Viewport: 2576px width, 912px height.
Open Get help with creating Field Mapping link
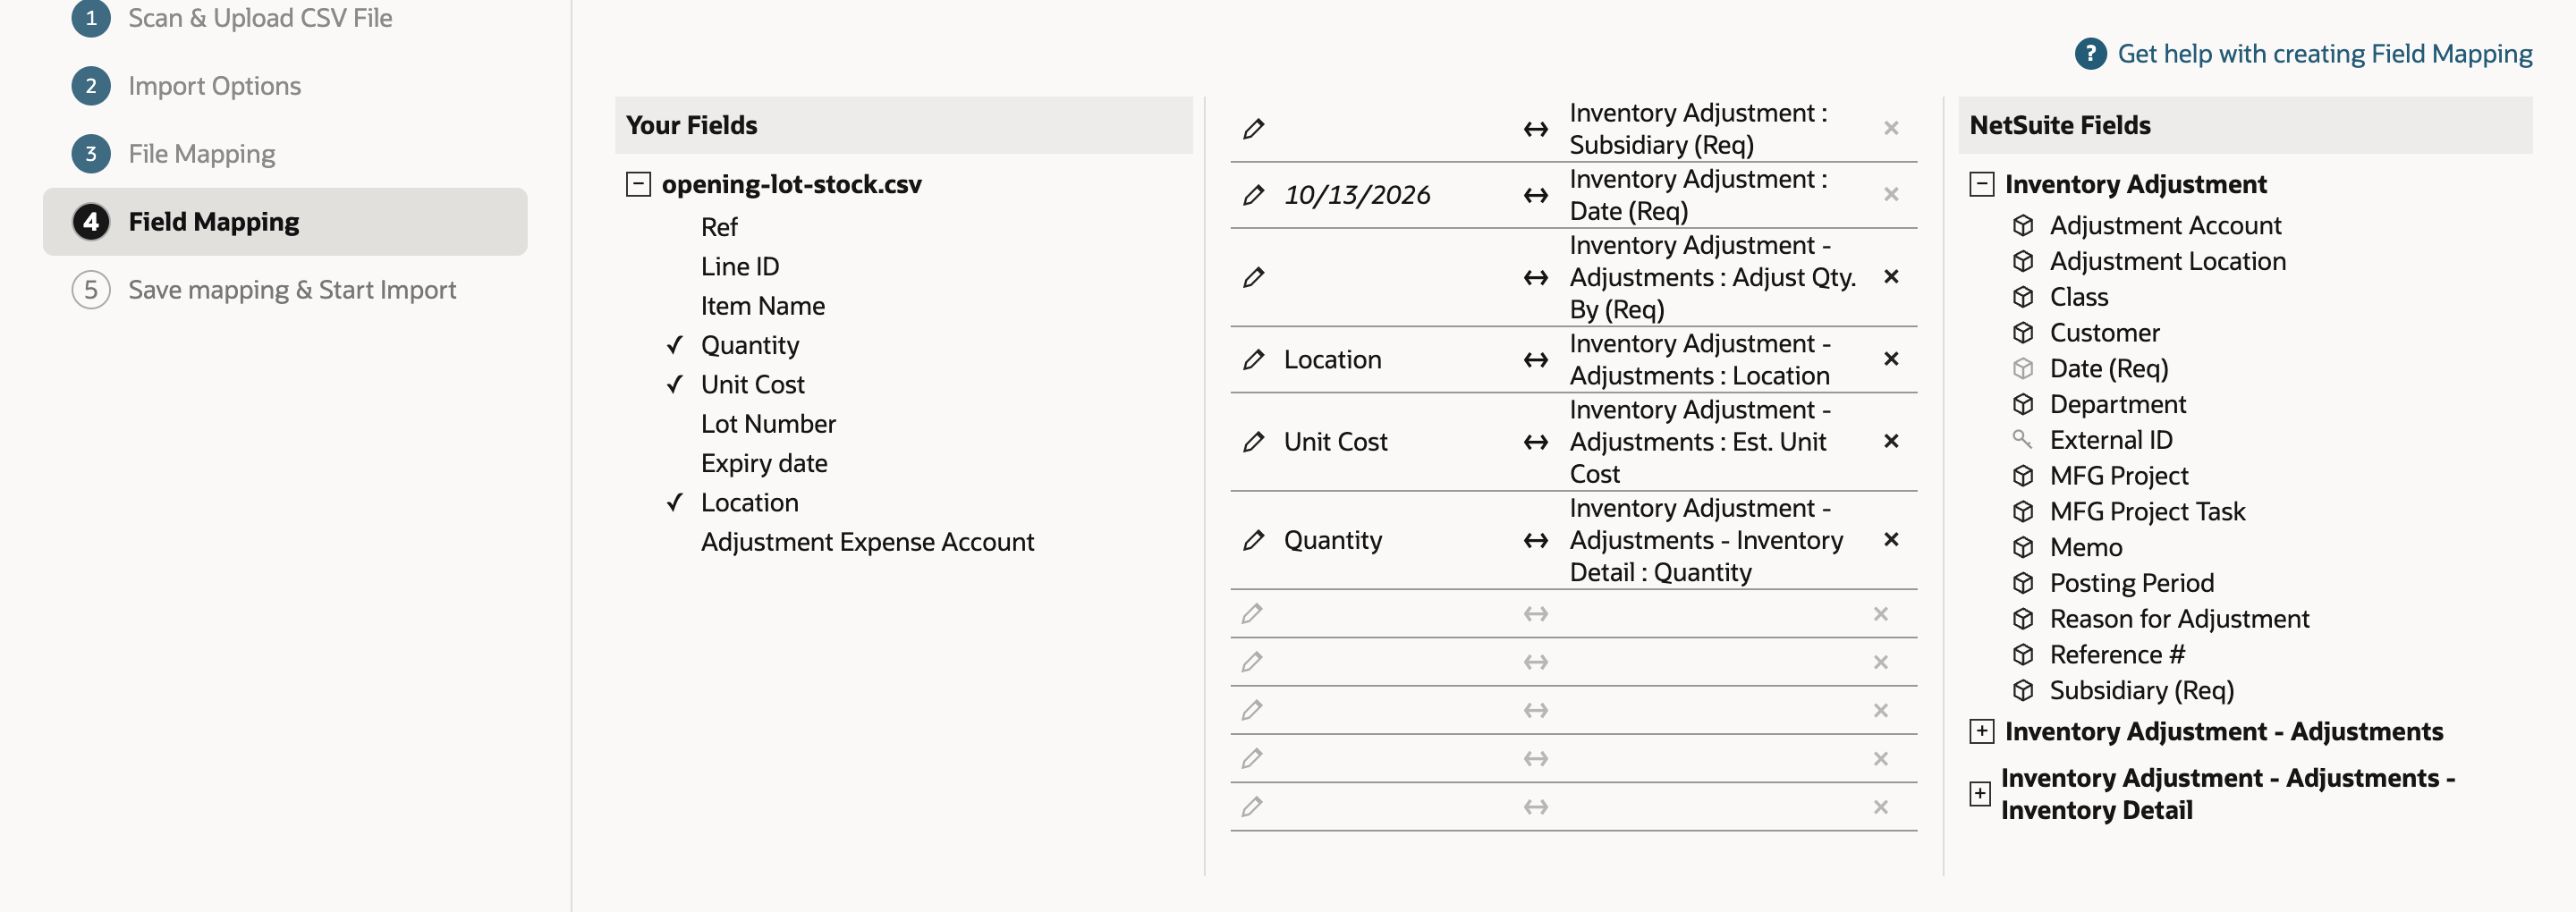click(2324, 54)
